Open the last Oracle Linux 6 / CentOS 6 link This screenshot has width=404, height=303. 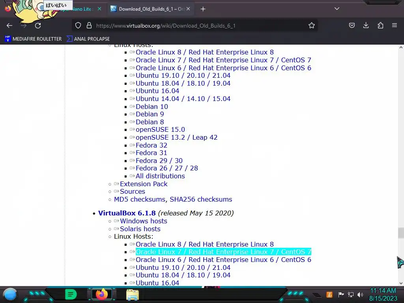(223, 260)
